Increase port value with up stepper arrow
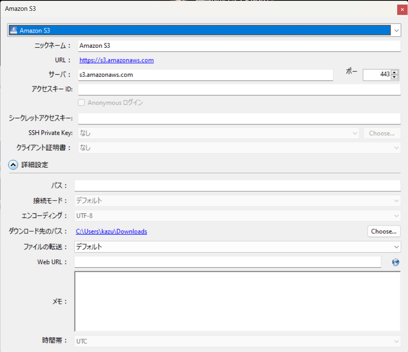 coord(394,73)
